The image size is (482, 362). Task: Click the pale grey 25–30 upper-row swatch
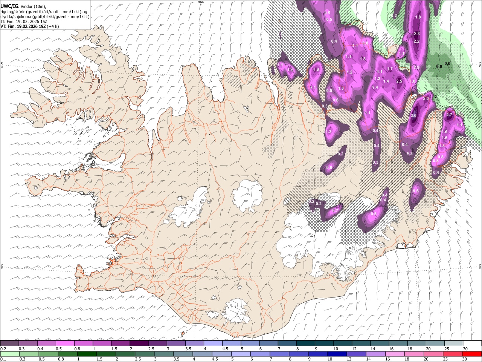point(453,344)
